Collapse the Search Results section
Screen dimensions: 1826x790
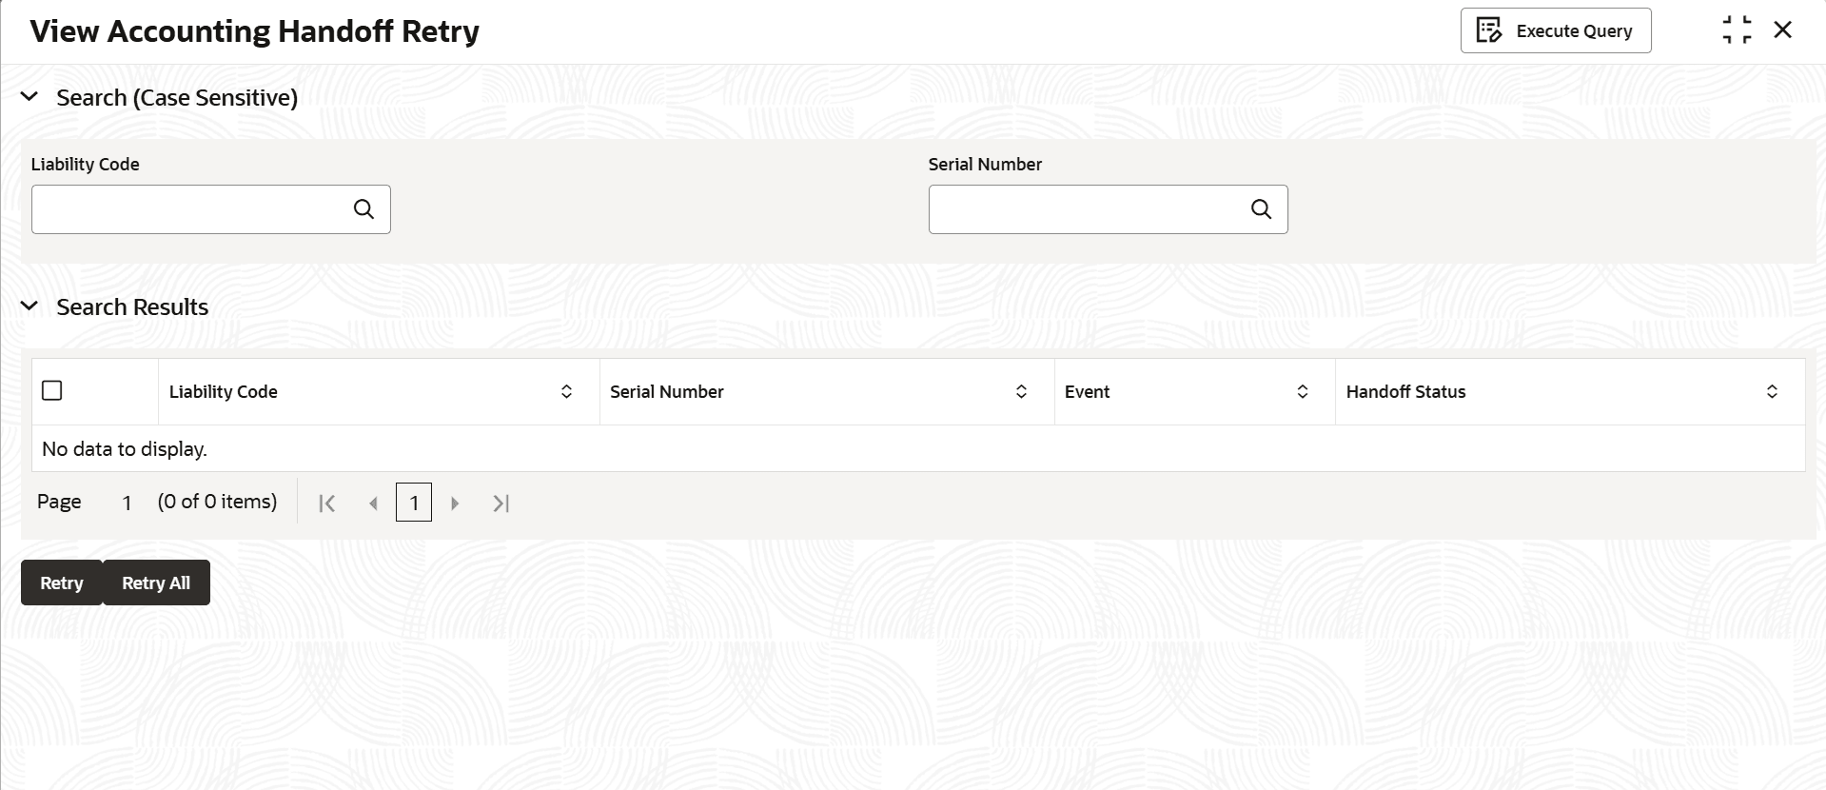pos(29,306)
